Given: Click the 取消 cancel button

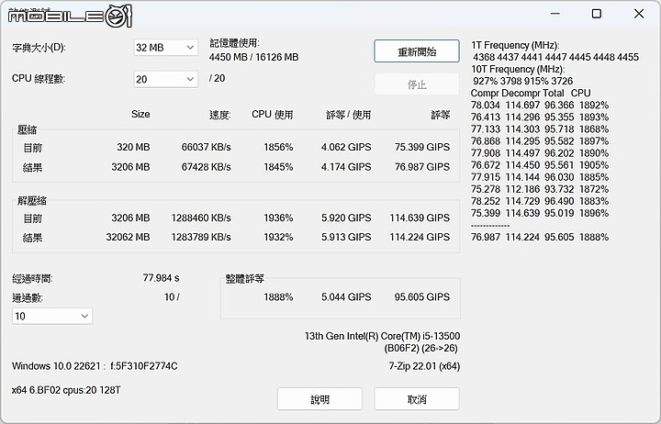Looking at the screenshot, I should click(417, 399).
